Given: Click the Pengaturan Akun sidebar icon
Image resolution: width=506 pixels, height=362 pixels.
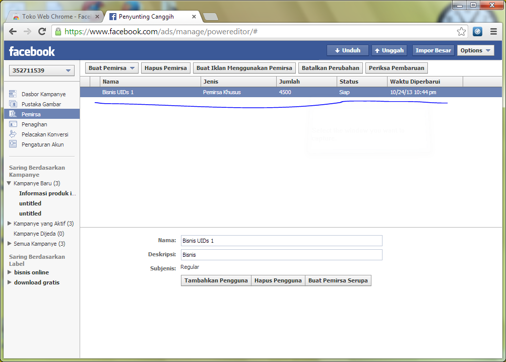Looking at the screenshot, I should click(x=13, y=144).
